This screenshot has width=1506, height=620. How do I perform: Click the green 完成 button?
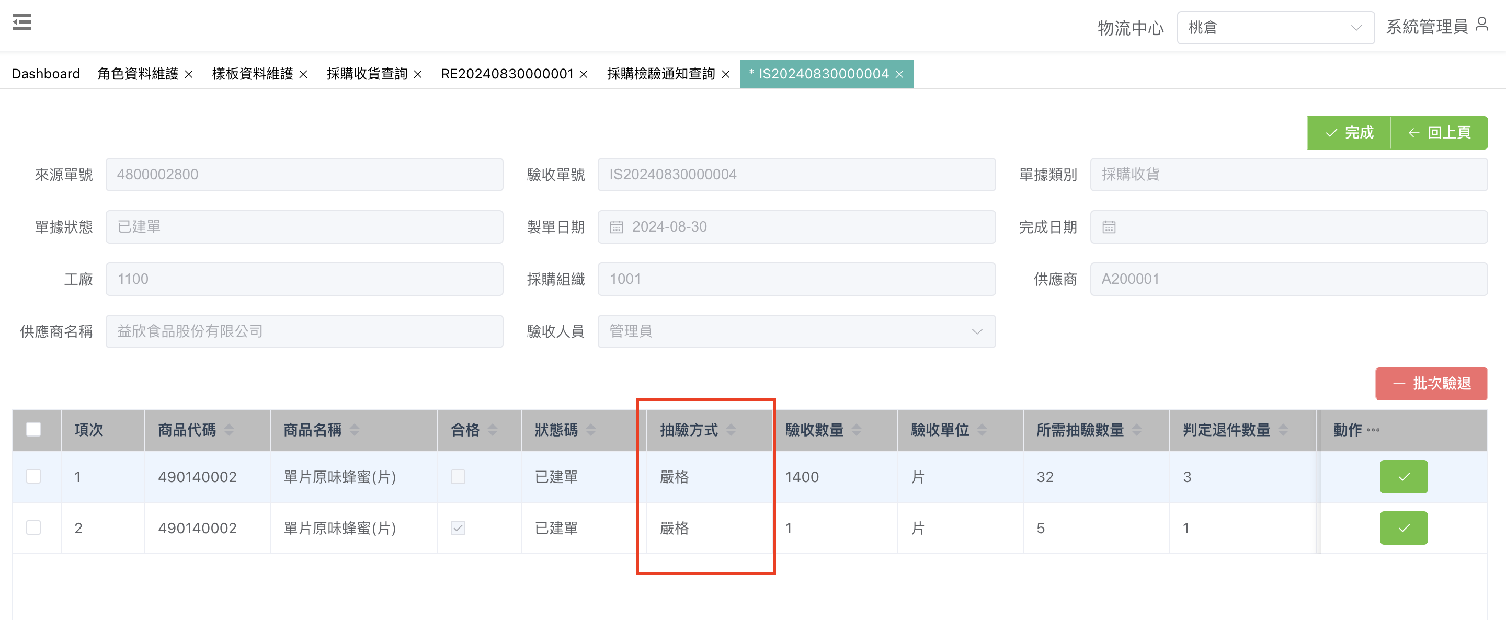click(1349, 133)
